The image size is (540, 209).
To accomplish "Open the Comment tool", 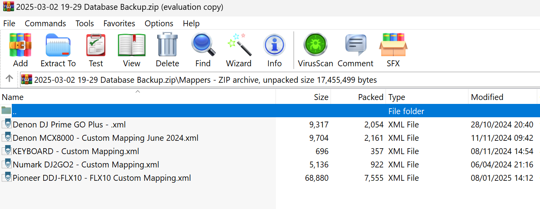I will tap(355, 45).
